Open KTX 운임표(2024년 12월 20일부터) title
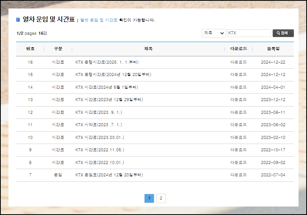Viewport: 307px width, 215px height. [109, 175]
